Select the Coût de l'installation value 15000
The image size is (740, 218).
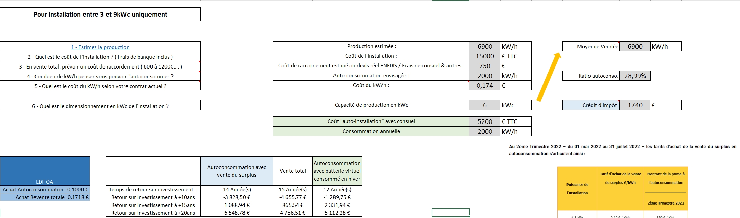pos(484,56)
